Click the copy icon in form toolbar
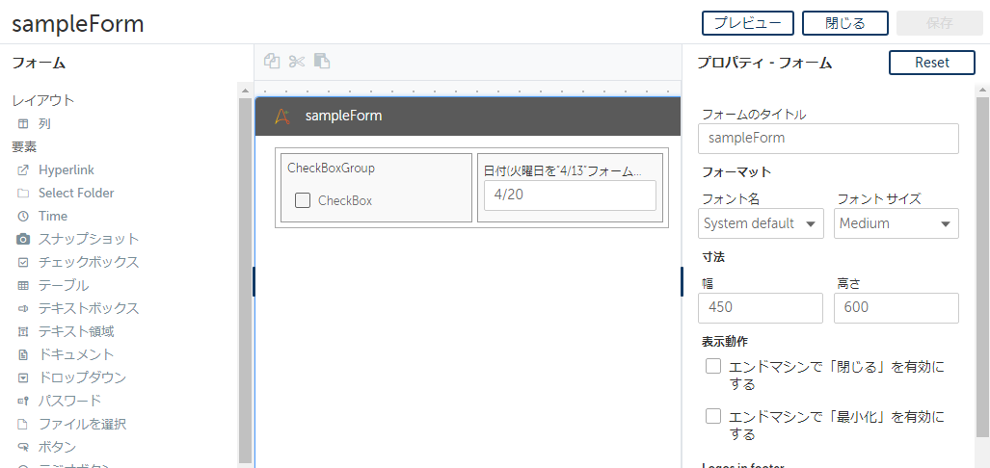Viewport: 990px width, 468px height. click(272, 62)
